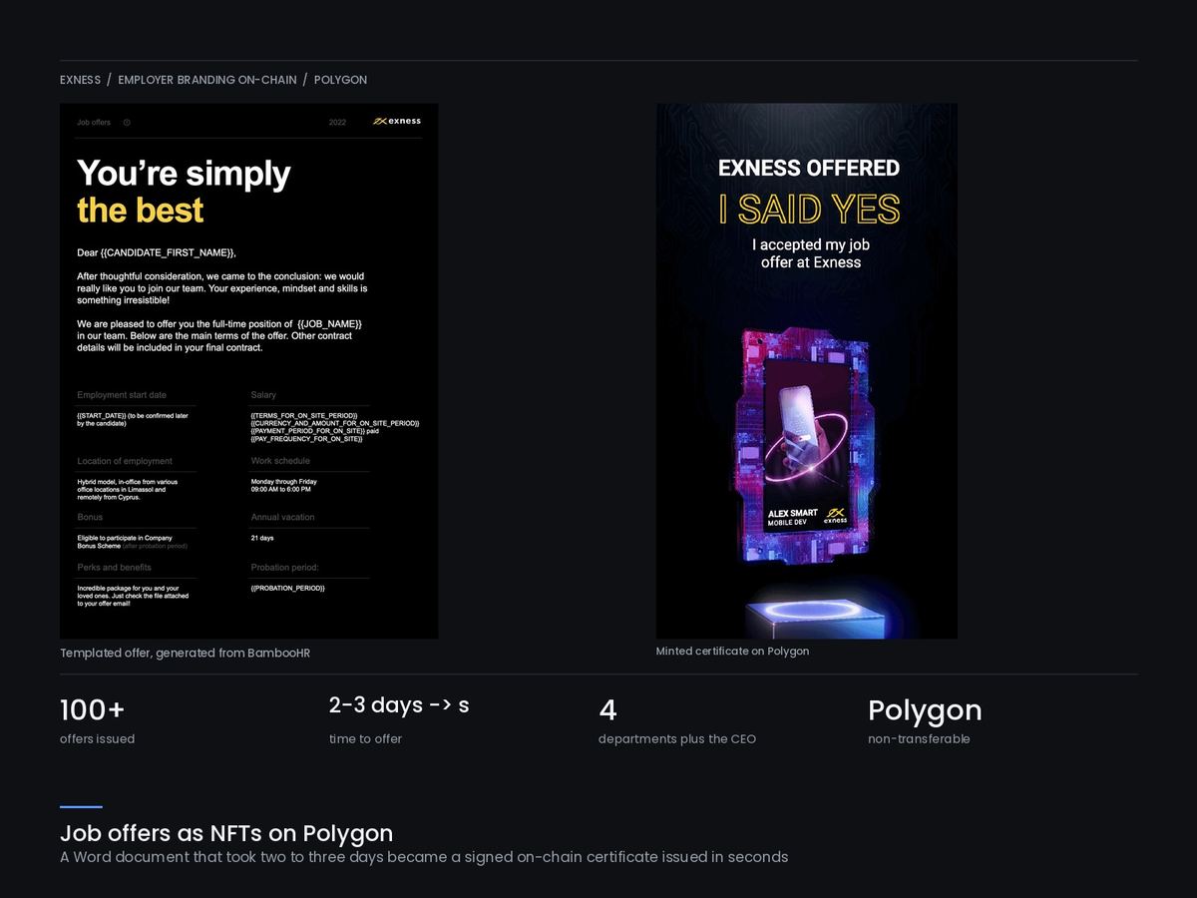This screenshot has height=898, width=1197.
Task: Click 'Job offers' label in the offer header
Action: 94,122
